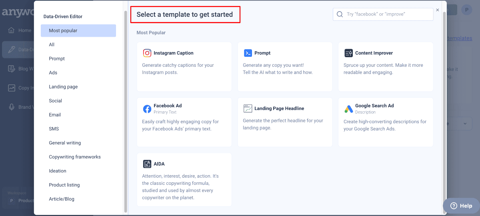Close the template selection dialog
Screen dimensions: 480x216
(x=438, y=10)
